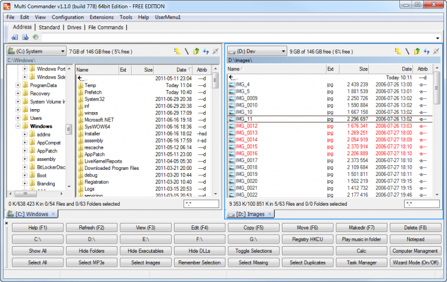Switch to the File Commands toolbar tab
Screen dimensions: 447x282
tap(105, 27)
